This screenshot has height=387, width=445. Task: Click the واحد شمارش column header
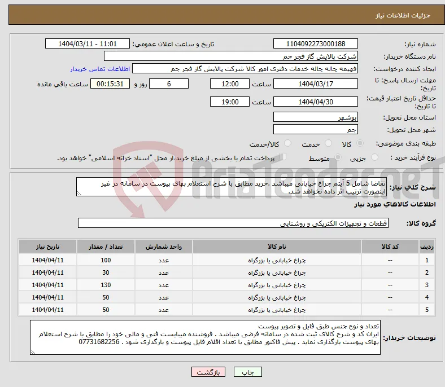[x=163, y=247]
